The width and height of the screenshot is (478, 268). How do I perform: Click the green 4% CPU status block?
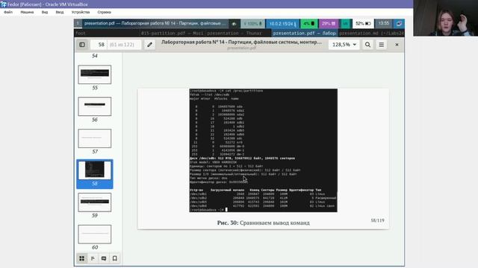click(308, 23)
